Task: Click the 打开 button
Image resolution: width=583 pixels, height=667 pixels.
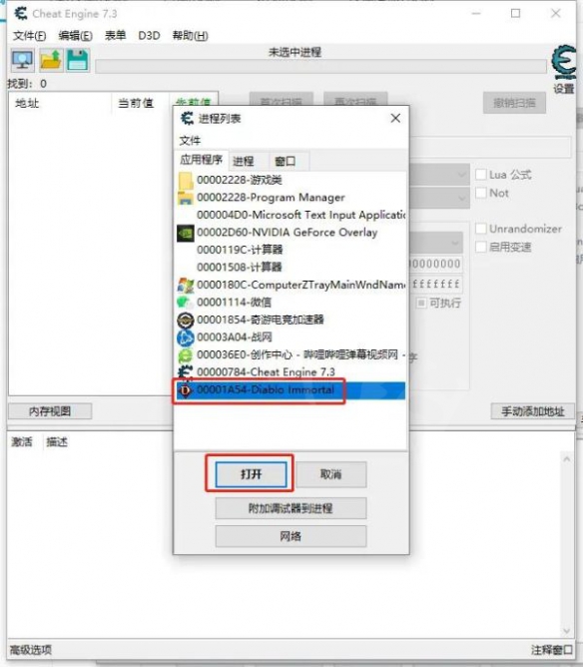Action: [x=251, y=474]
